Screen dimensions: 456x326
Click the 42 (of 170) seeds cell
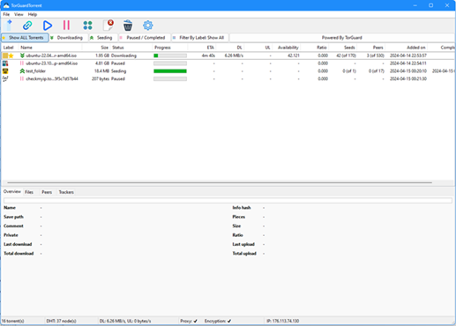(346, 56)
